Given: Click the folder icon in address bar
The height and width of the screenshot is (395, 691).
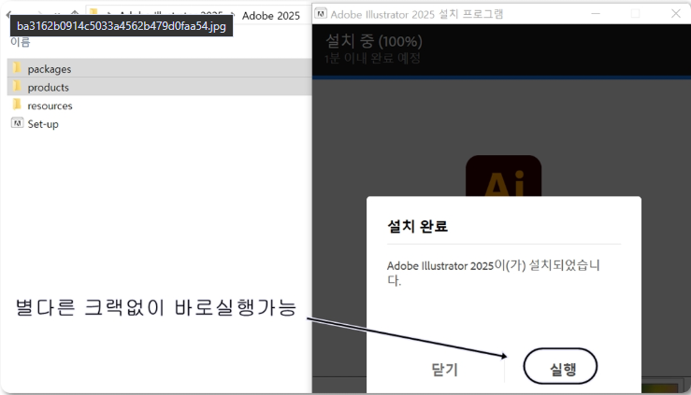Looking at the screenshot, I should point(93,15).
